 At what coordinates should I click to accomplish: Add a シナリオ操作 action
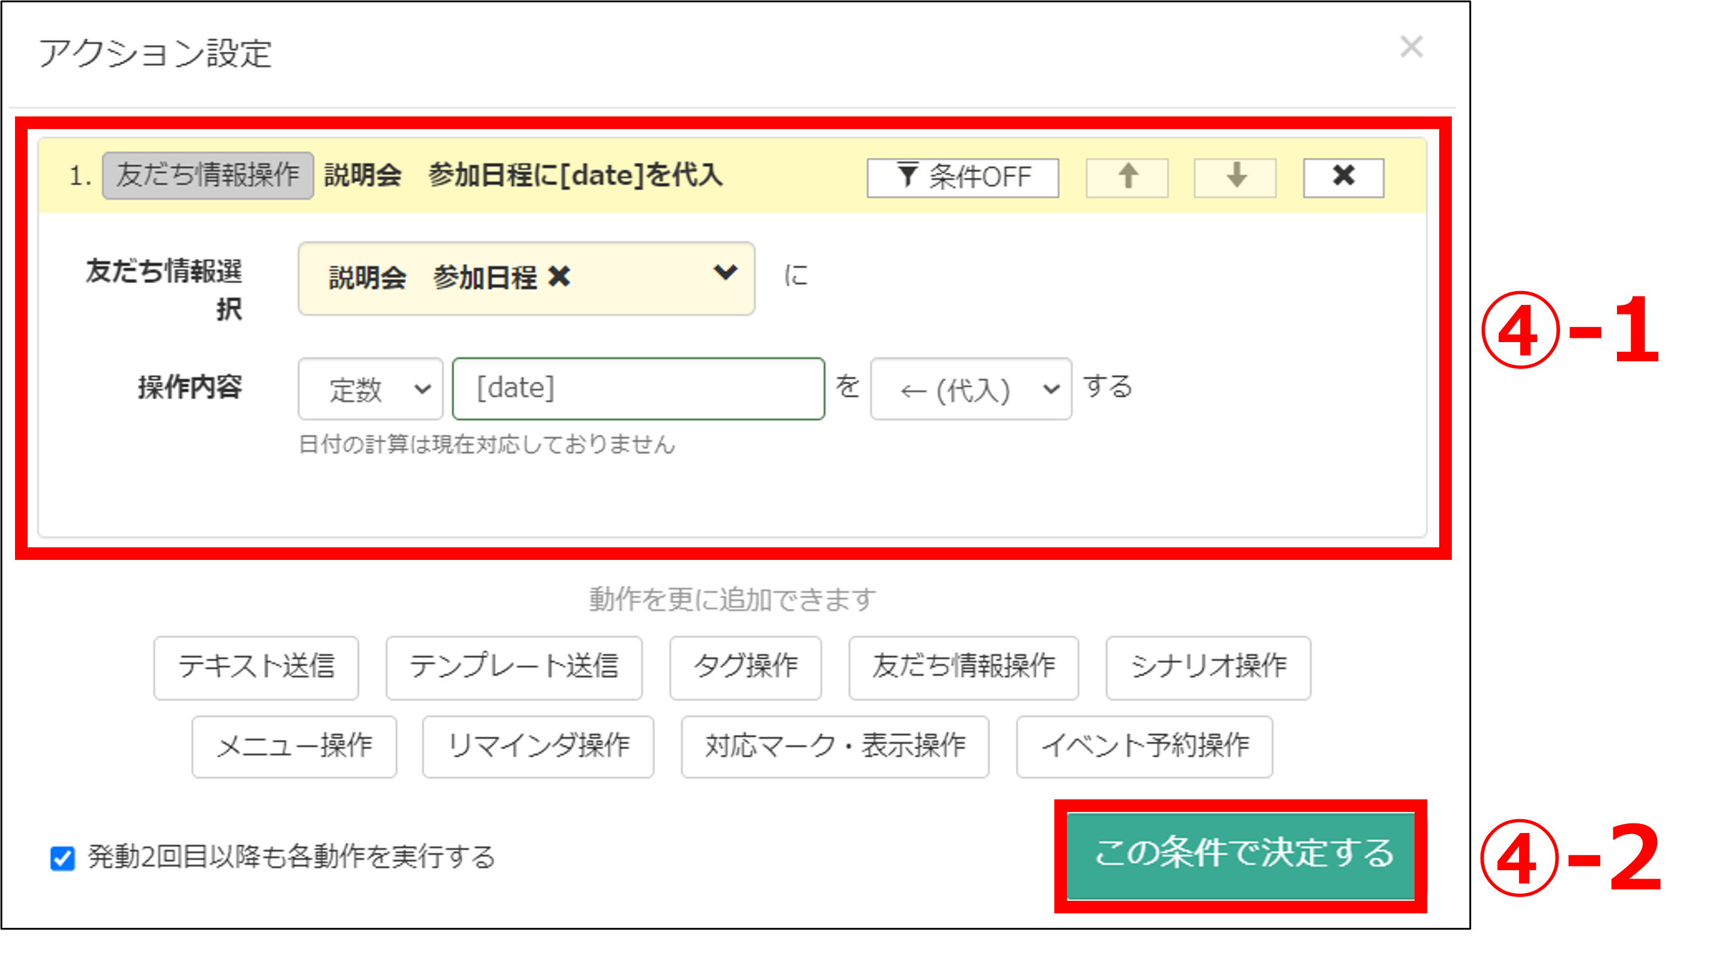pos(1209,667)
